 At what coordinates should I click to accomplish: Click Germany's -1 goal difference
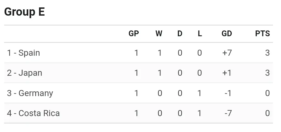coord(228,93)
